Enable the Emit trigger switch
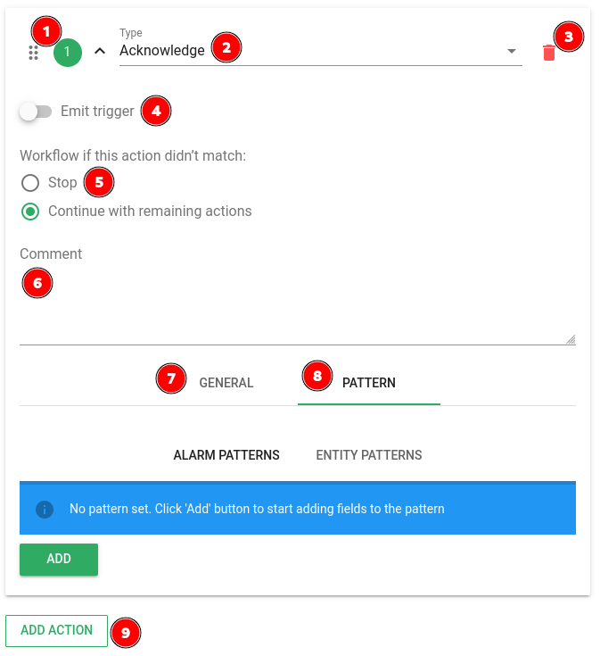Image resolution: width=600 pixels, height=656 pixels. click(36, 112)
